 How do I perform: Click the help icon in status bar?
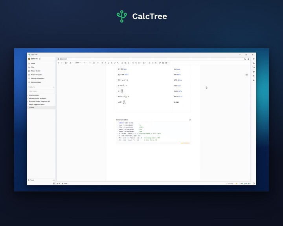(x=254, y=184)
